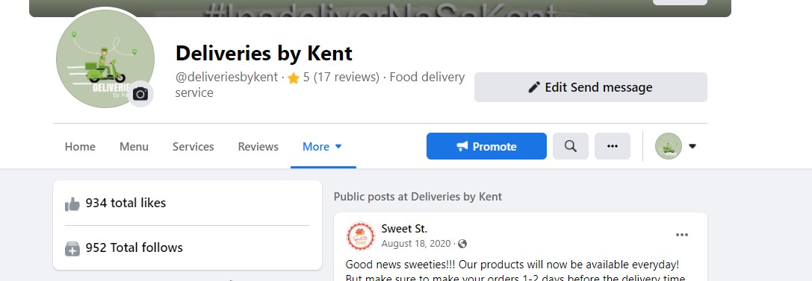
Task: Open the page search magnifier icon
Action: (x=570, y=146)
